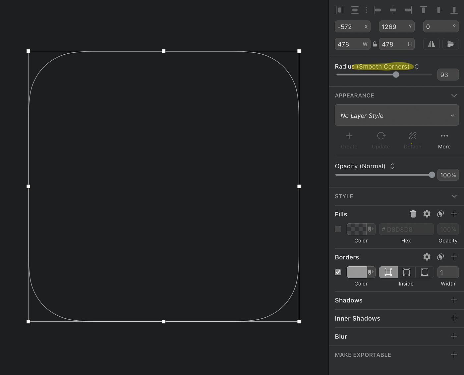Collapse the Appearance section

pyautogui.click(x=454, y=95)
